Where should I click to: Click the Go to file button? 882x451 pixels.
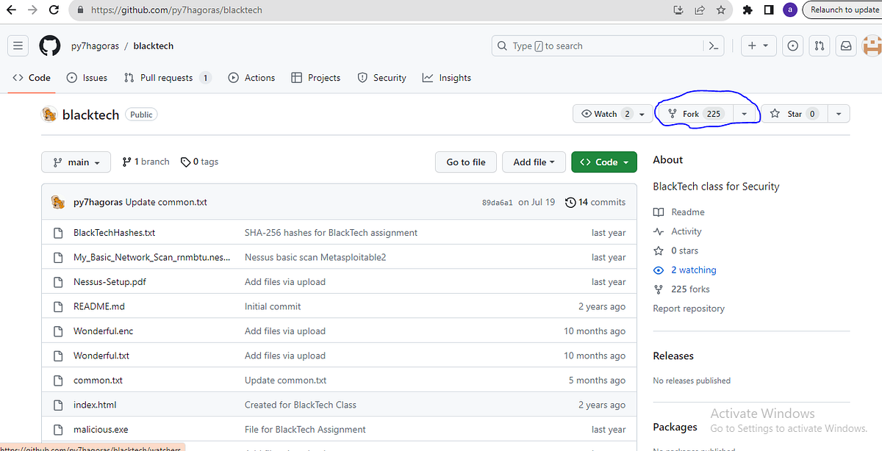[465, 162]
